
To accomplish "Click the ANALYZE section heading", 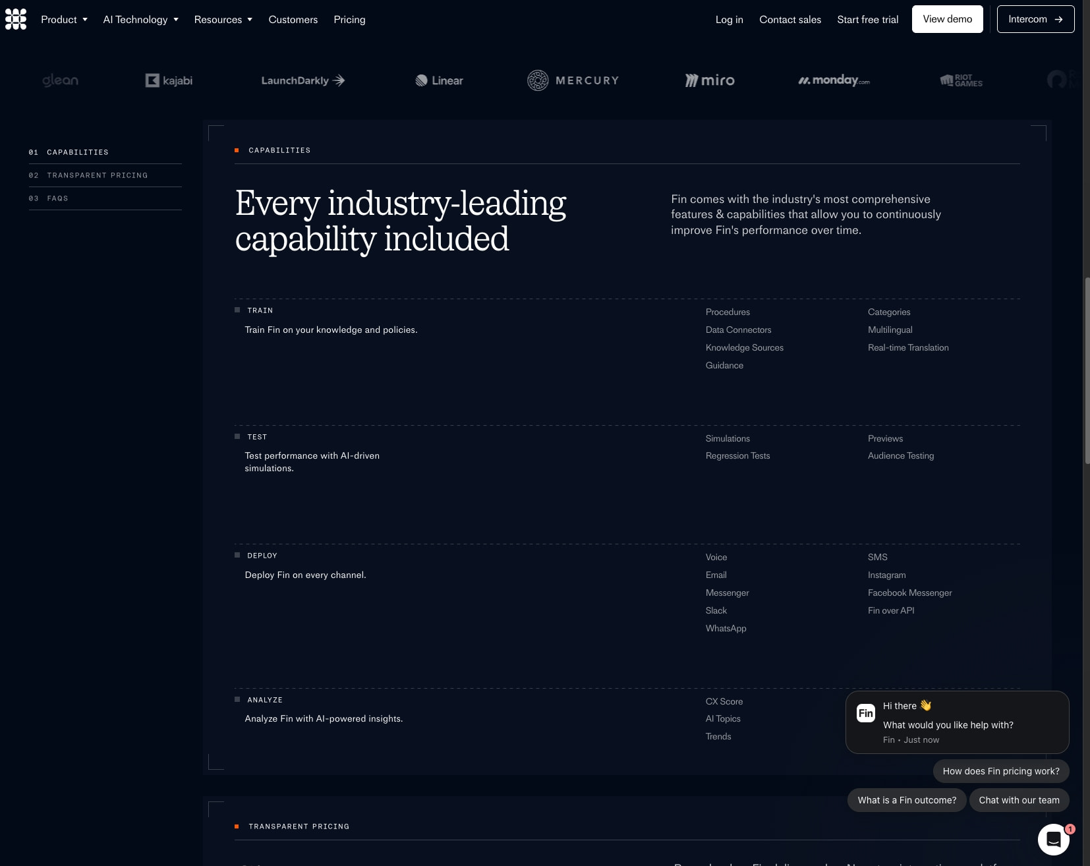I will coord(264,700).
